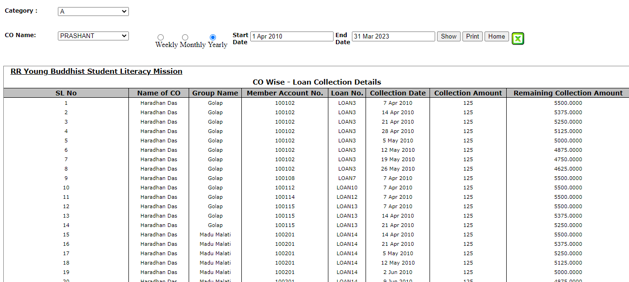This screenshot has height=282, width=629.
Task: Click LOAN14 in row 17
Action: (x=347, y=253)
